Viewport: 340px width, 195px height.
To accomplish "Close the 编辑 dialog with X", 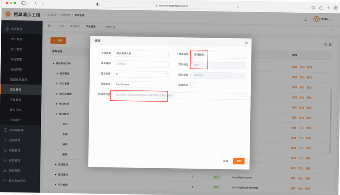I will pyautogui.click(x=246, y=43).
